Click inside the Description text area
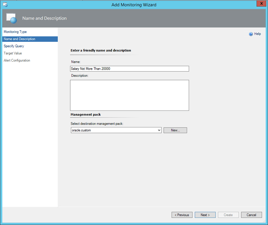Screen dimensions: 268x225 (130, 95)
